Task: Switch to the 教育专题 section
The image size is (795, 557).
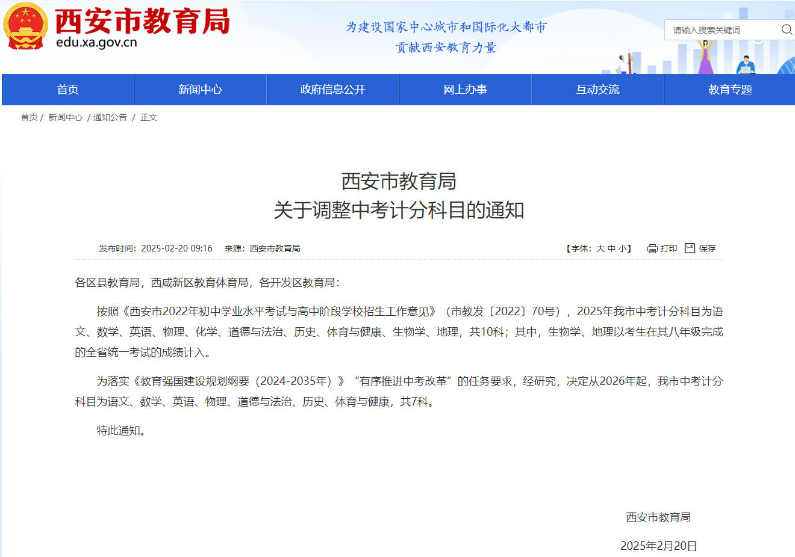Action: [730, 90]
